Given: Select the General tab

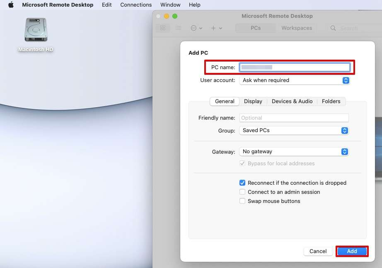Looking at the screenshot, I should (225, 101).
